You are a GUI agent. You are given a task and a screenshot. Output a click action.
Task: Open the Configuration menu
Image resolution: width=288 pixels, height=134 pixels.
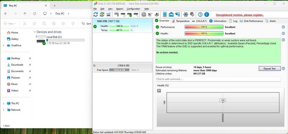click(133, 9)
